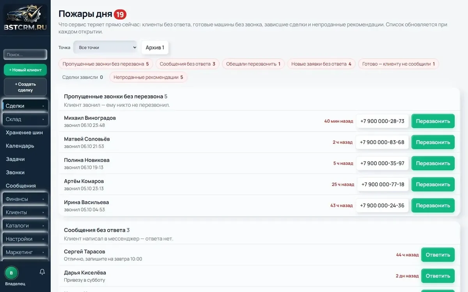
Task: Call back Артём Комаров
Action: (433, 184)
